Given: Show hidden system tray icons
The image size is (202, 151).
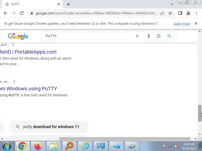Looking at the screenshot, I should coord(158,146).
